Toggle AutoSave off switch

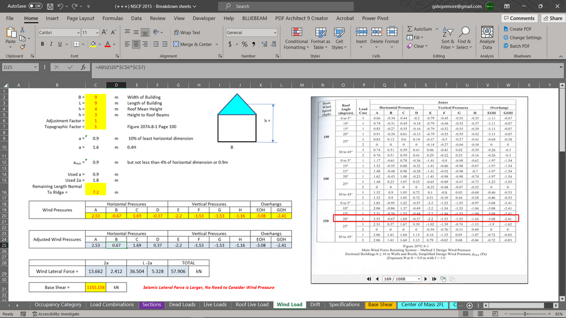35,6
